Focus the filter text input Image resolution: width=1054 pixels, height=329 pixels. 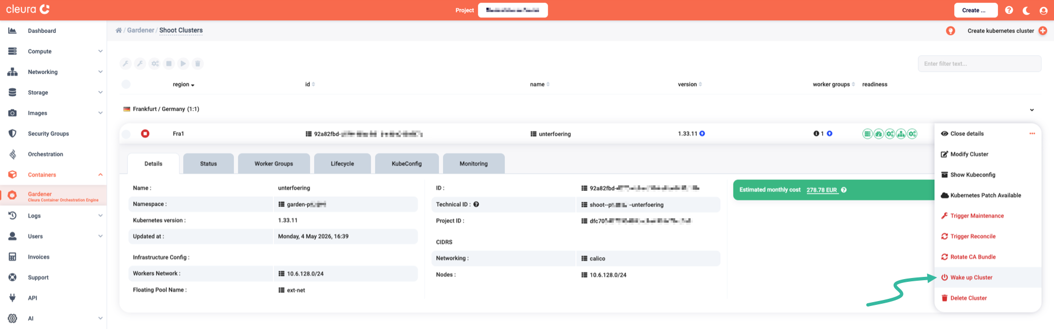pyautogui.click(x=979, y=64)
